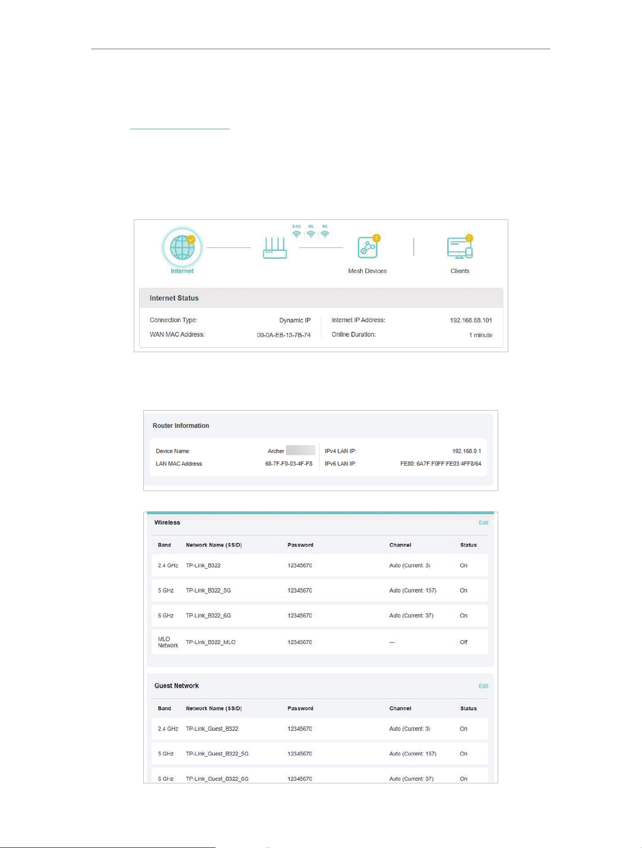
Task: Click TP-Link_Guest_B322 guest network name
Action: 212,729
